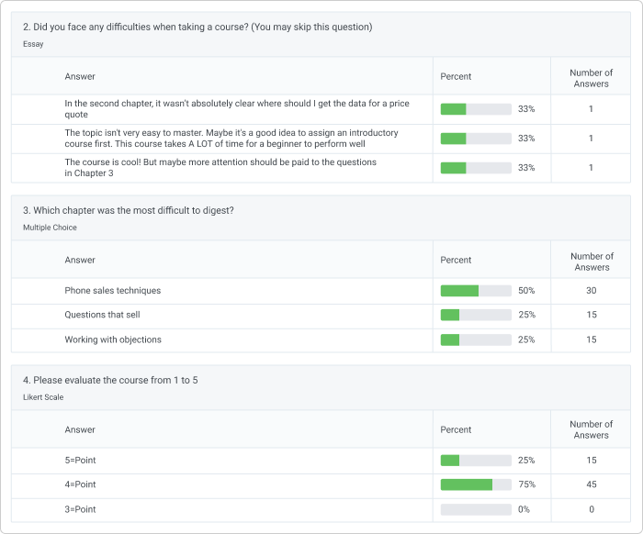Click the Answer column header in question 3

coord(80,261)
